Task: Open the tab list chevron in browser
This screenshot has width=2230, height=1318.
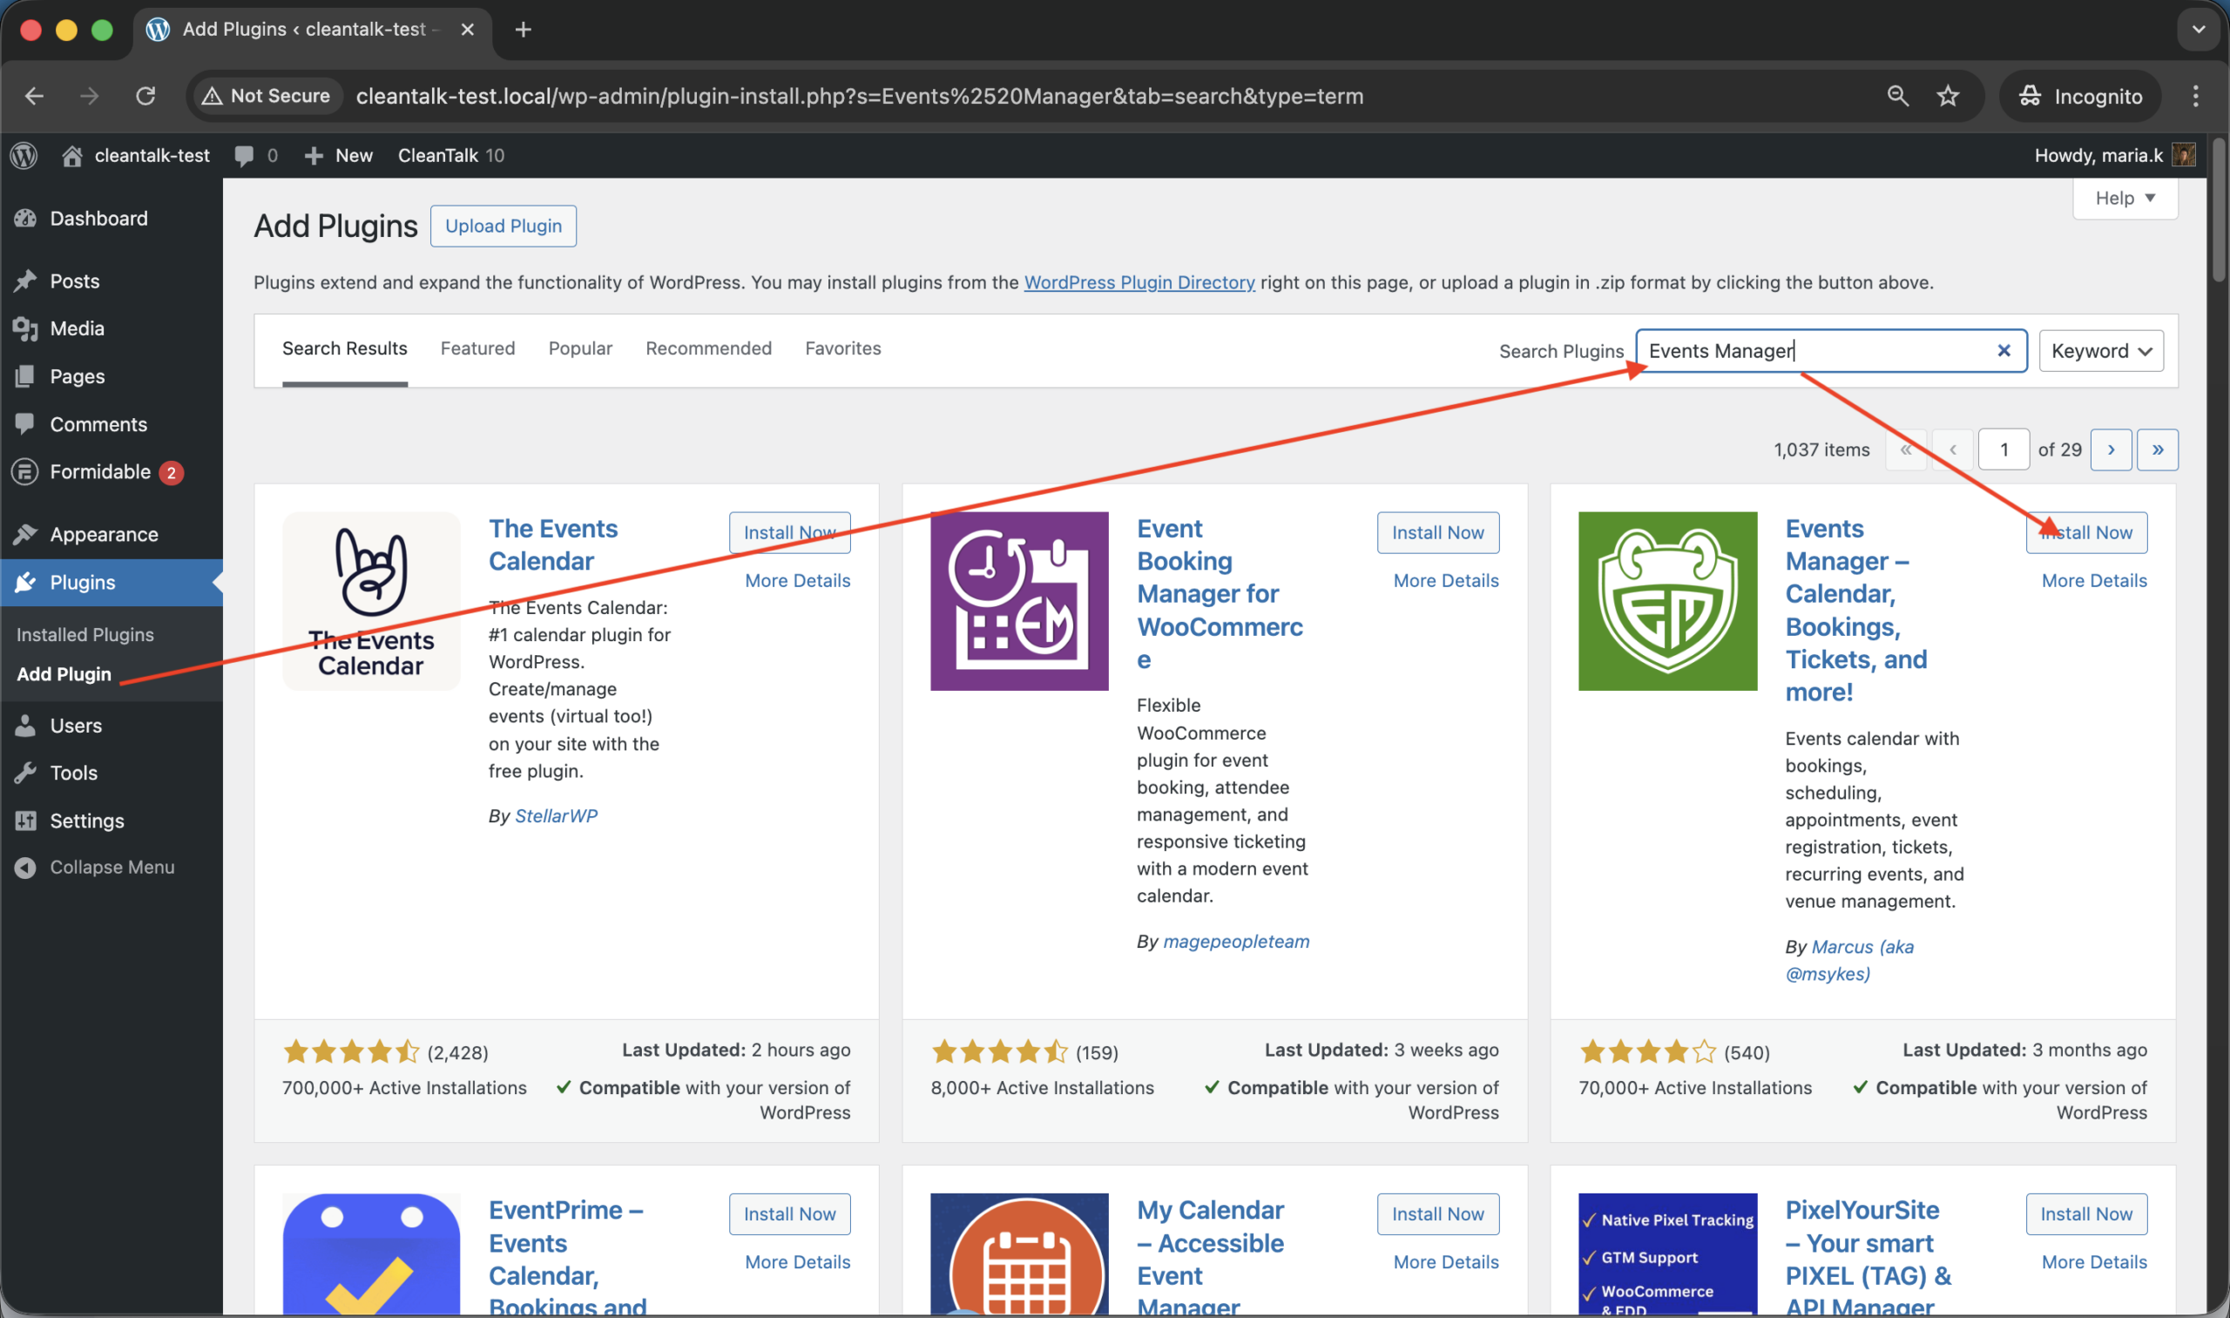Action: (x=2198, y=30)
